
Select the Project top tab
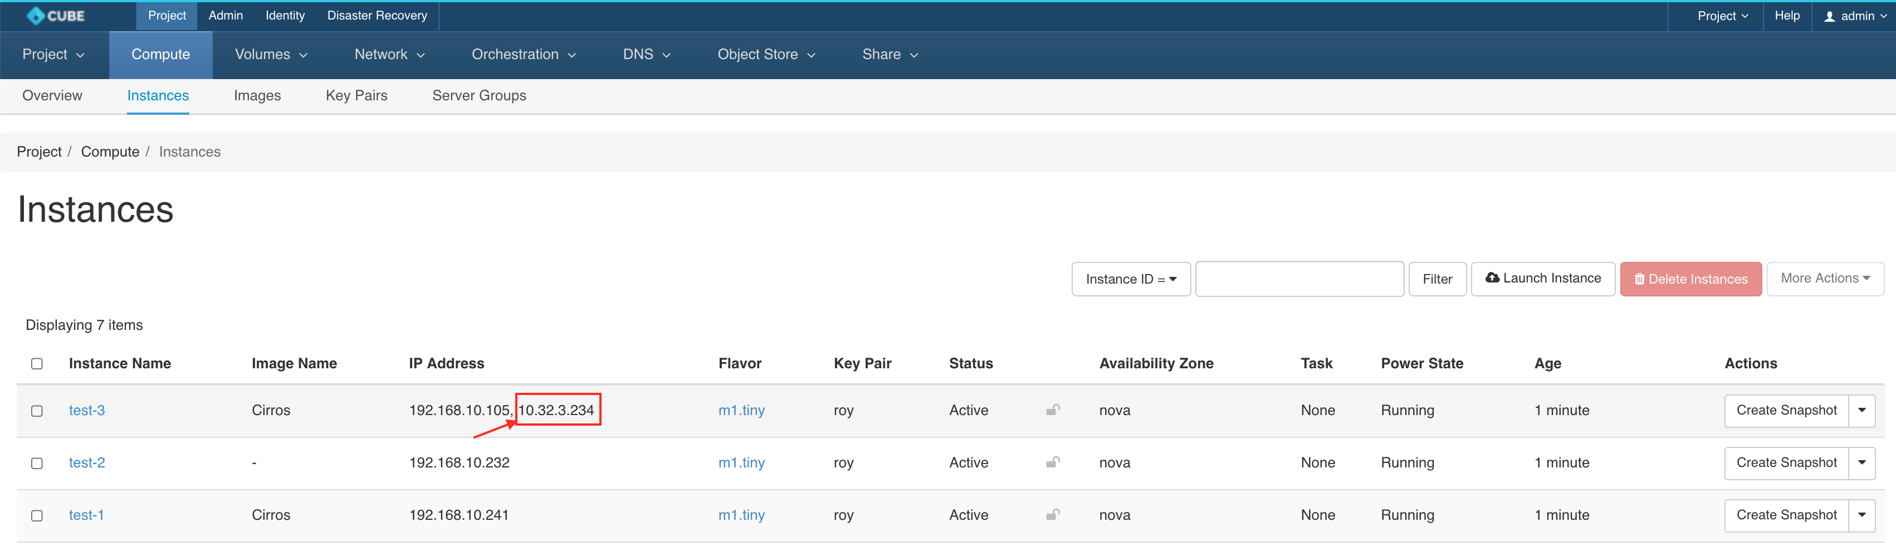(167, 16)
